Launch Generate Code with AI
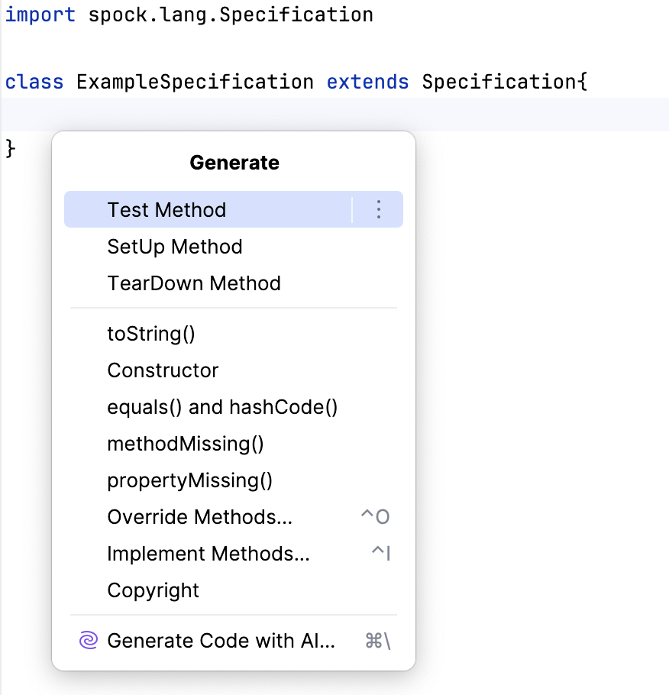Viewport: 669px width, 695px height. pos(220,640)
